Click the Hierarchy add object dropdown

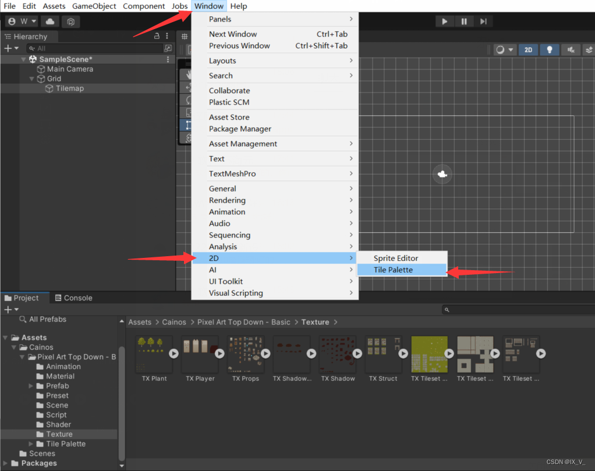click(11, 48)
